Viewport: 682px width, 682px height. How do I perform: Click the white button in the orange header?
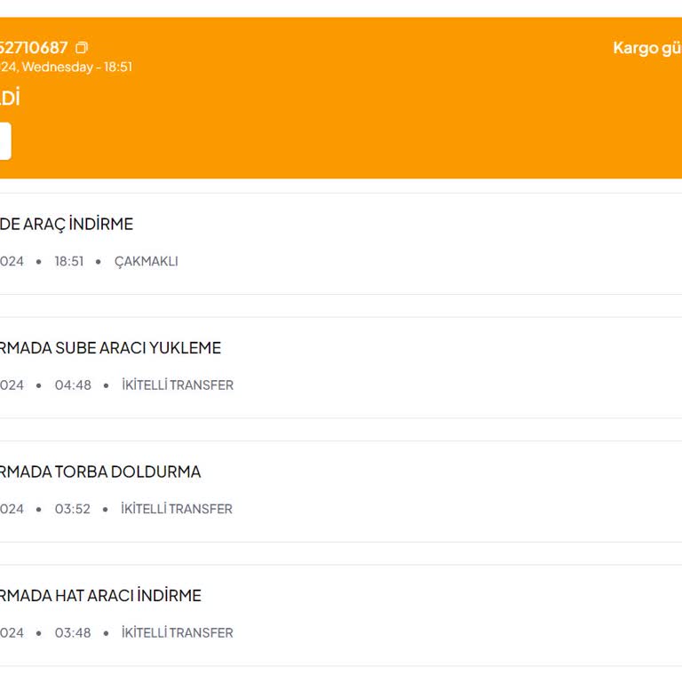pos(4,142)
